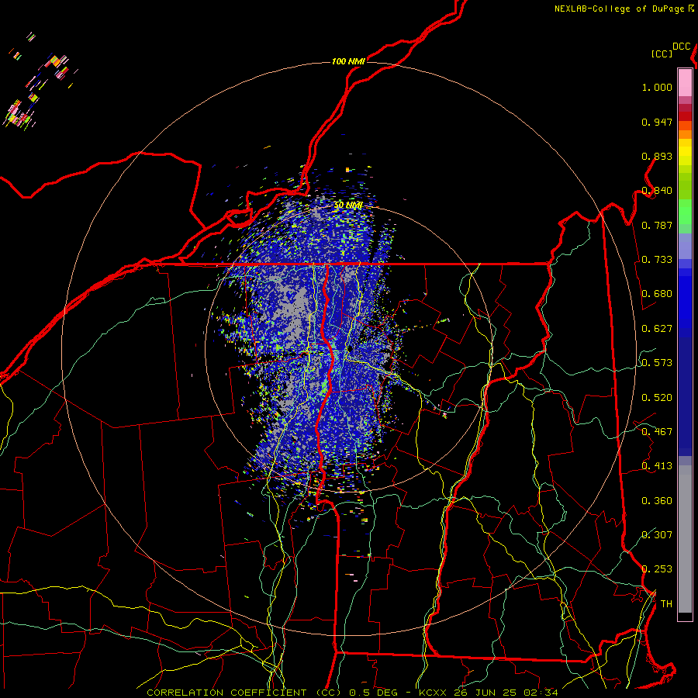698x698 pixels.
Task: Select the 0.733 legend value
Action: [x=657, y=260]
